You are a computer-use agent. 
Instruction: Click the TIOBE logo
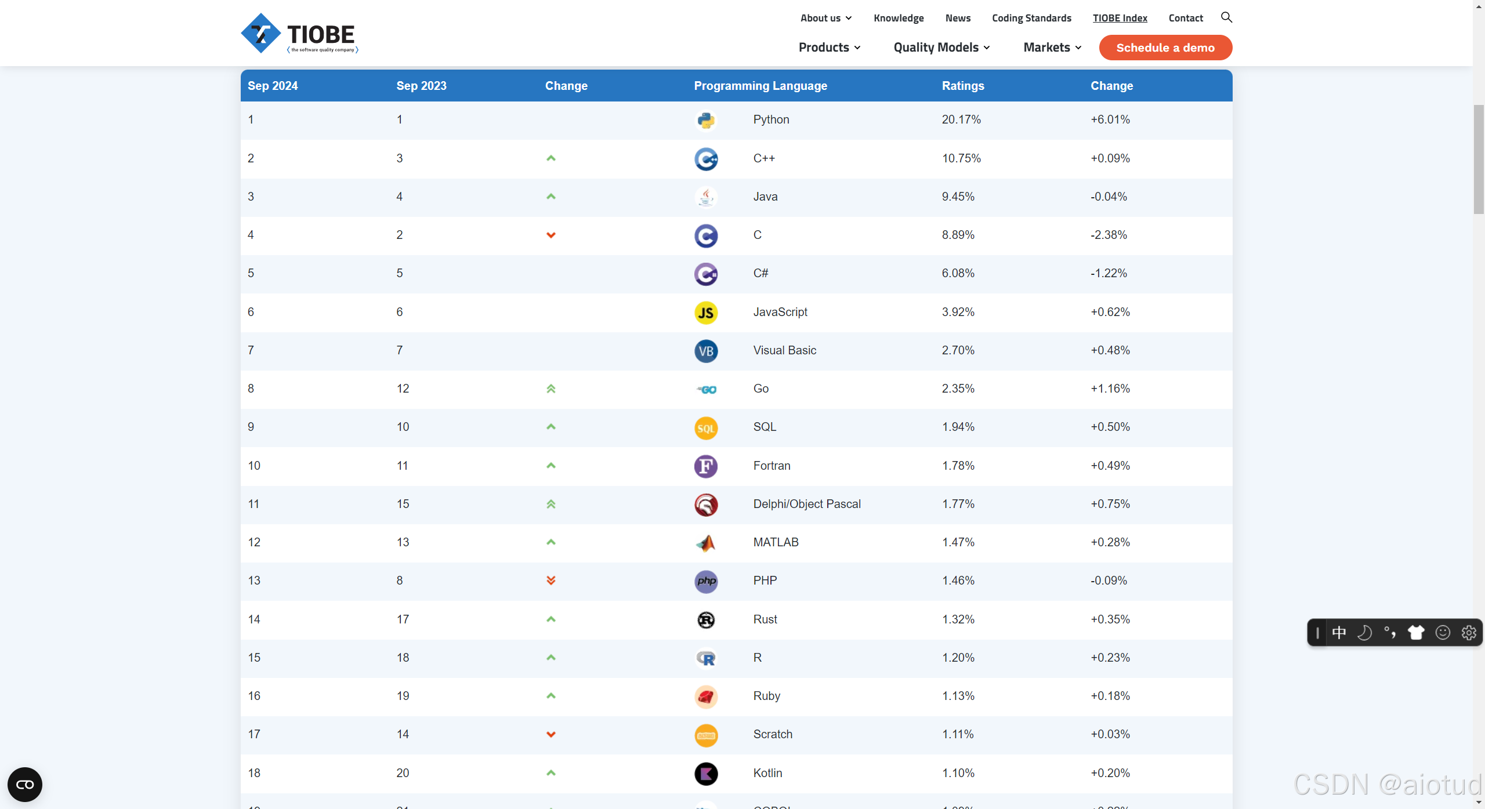299,34
